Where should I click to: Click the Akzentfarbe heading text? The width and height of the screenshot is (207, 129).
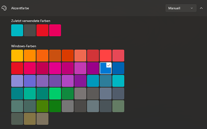(20, 8)
